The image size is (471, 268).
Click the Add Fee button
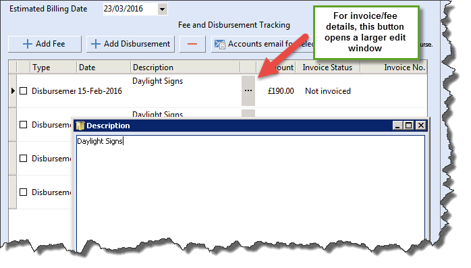coord(45,44)
